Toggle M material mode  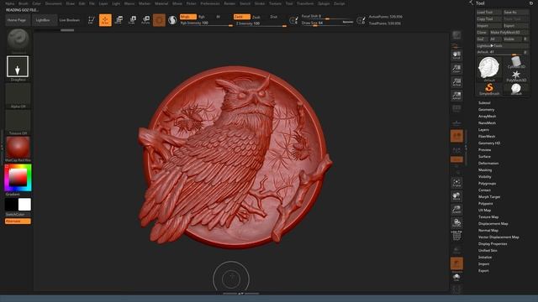click(218, 17)
